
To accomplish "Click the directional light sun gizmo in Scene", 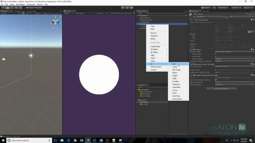I will pos(31,56).
